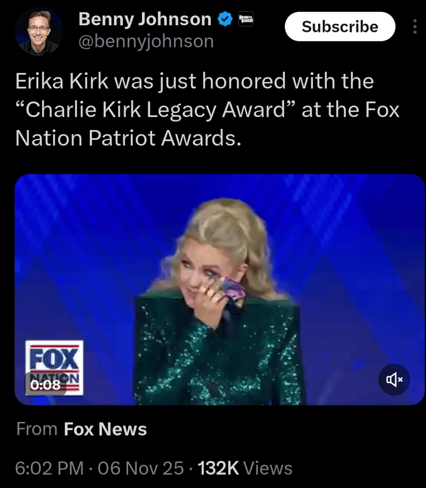This screenshot has width=426, height=488.
Task: Click the tweet text line mentioning Erika Kirk
Action: pyautogui.click(x=194, y=81)
